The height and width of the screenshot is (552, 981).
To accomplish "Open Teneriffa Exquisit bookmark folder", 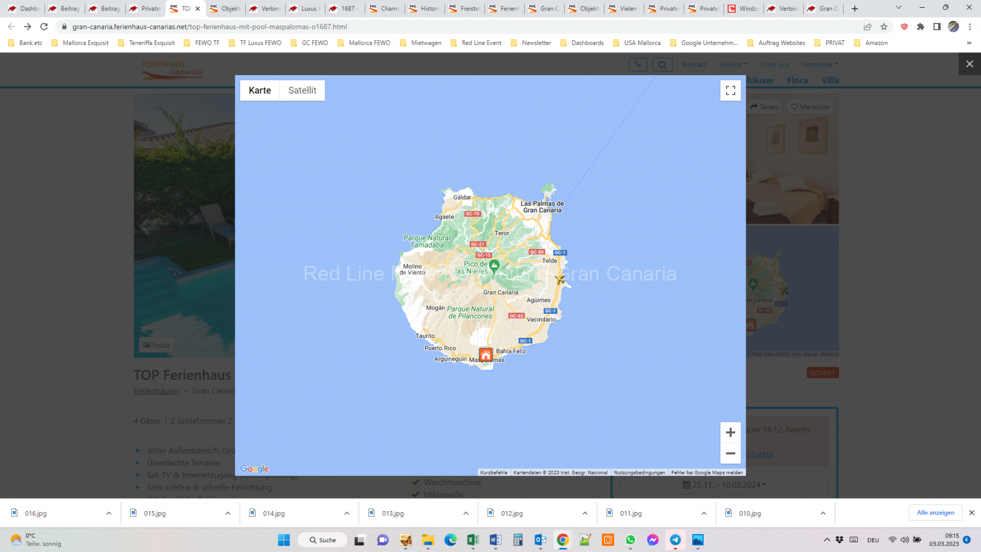I will pos(147,43).
